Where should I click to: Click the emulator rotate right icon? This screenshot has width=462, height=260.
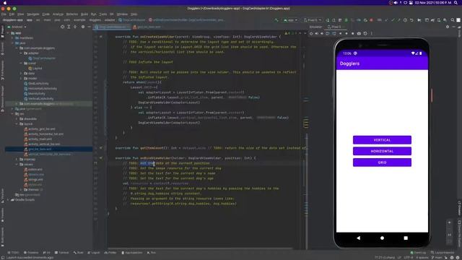pos(334,34)
